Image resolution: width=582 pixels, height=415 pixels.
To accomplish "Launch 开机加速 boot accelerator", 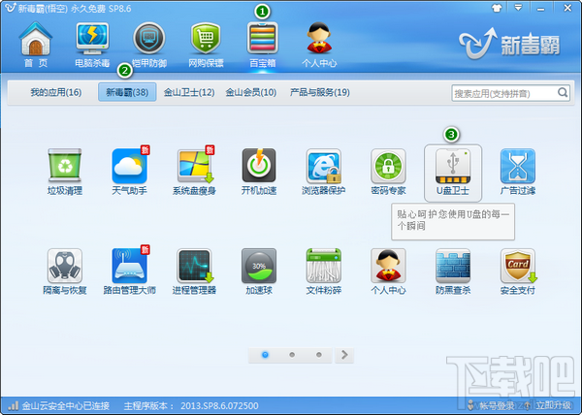I will (259, 172).
